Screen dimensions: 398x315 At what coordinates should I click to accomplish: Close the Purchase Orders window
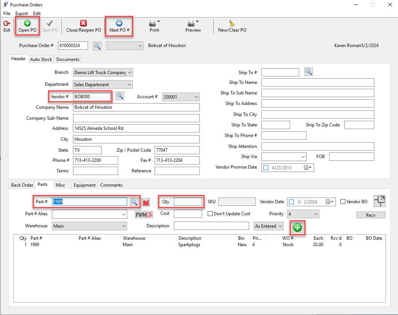pos(390,5)
